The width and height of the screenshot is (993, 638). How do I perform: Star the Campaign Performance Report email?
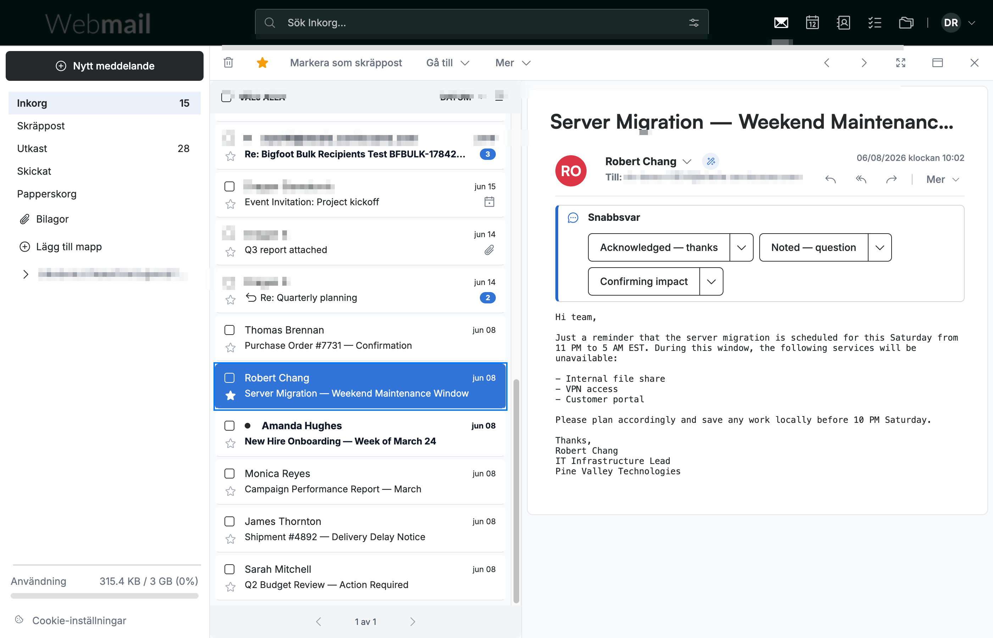coord(231,491)
